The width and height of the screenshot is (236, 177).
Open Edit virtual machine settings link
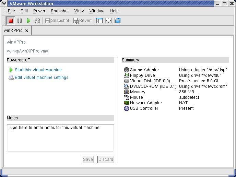[41, 78]
